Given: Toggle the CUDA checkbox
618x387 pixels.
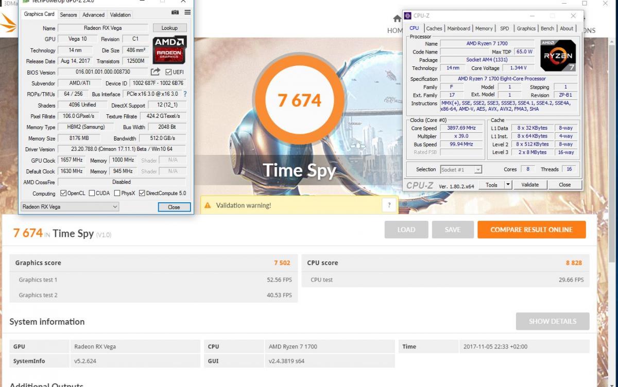Looking at the screenshot, I should pos(92,193).
